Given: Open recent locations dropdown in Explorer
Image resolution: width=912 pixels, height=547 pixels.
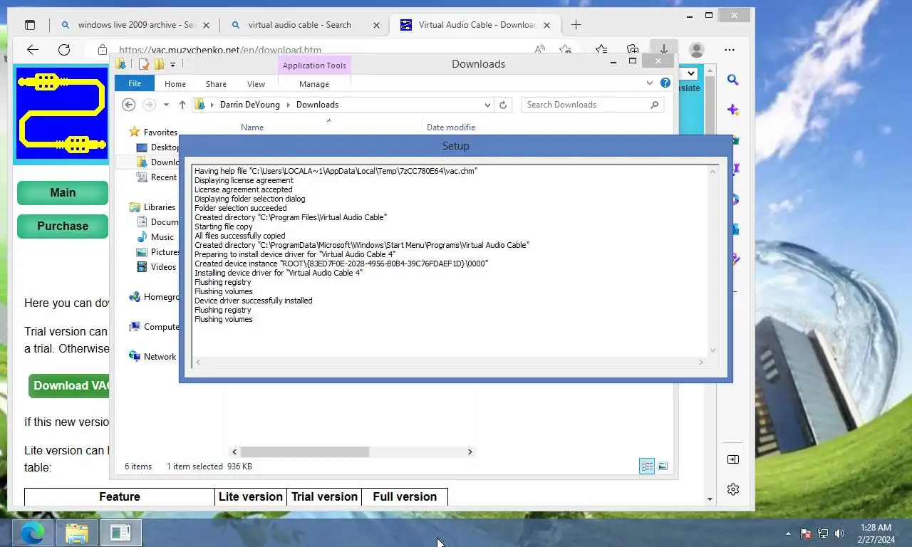Looking at the screenshot, I should click(166, 105).
